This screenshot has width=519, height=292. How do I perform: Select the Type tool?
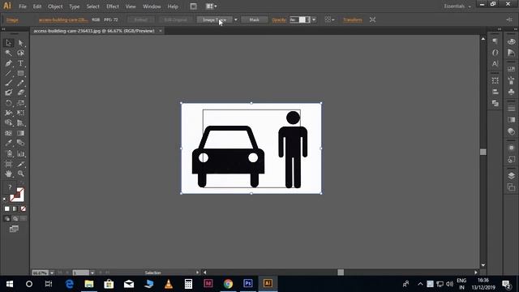tap(20, 63)
